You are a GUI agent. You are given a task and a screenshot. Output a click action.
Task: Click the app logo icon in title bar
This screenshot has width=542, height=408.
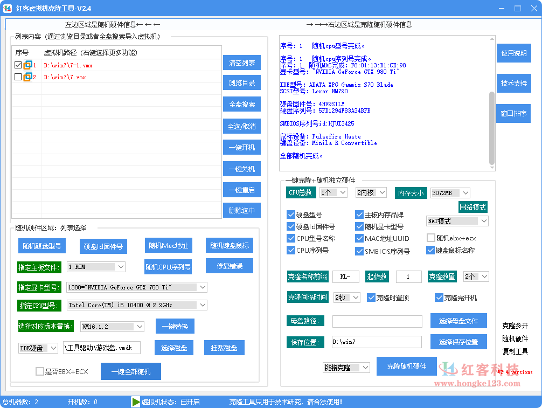[x=7, y=8]
